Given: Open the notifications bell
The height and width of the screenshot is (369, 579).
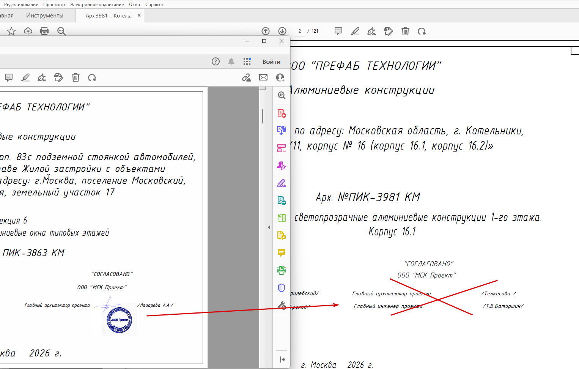Looking at the screenshot, I should pyautogui.click(x=231, y=61).
